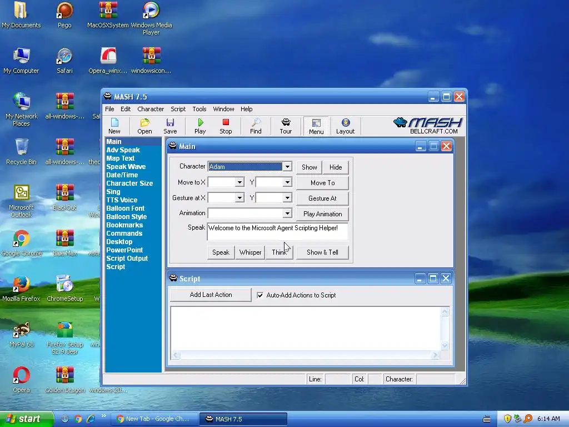Image resolution: width=569 pixels, height=427 pixels.
Task: Start the script with the Play icon
Action: 200,126
